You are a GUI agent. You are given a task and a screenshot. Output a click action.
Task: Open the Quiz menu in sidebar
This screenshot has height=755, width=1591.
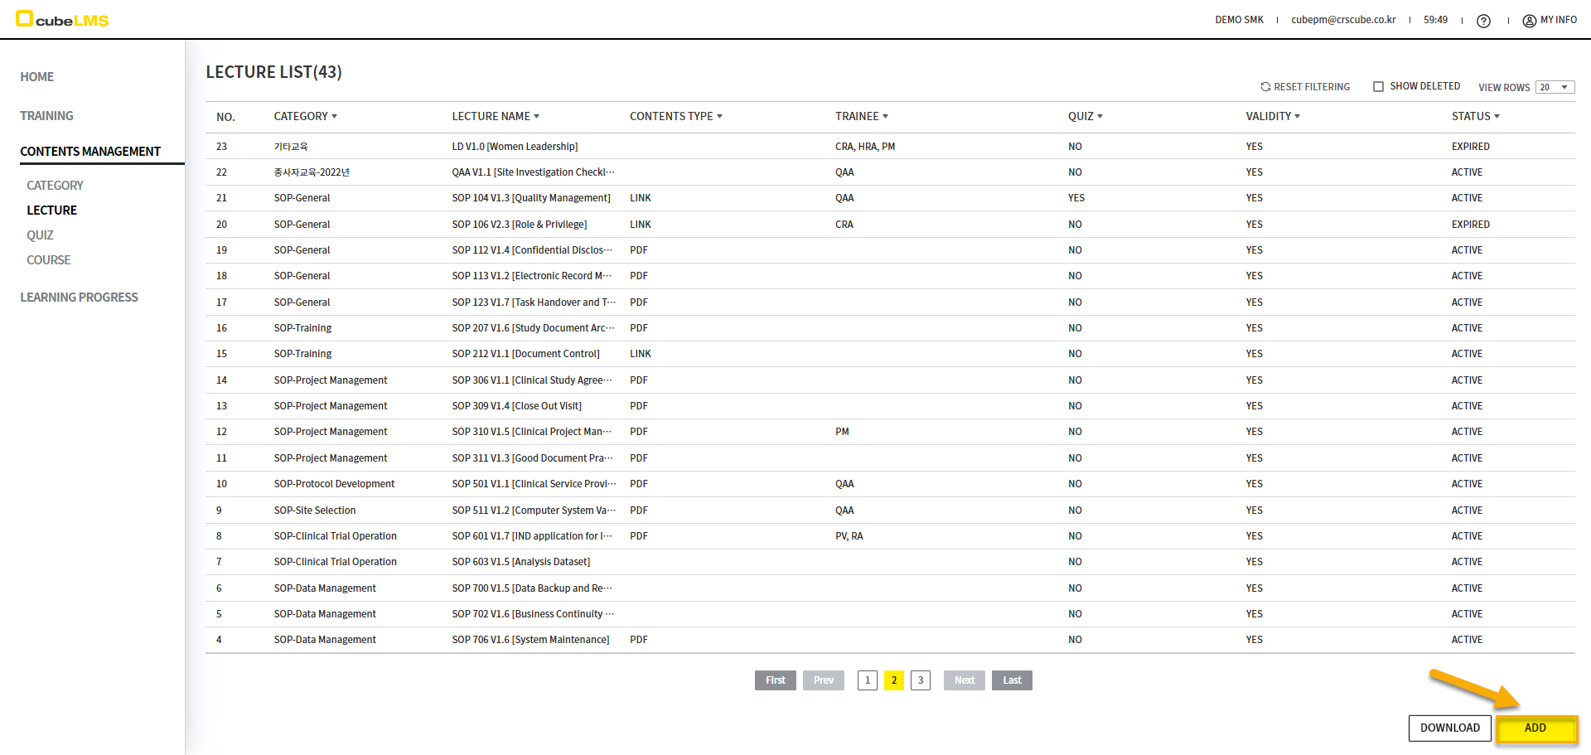point(40,235)
